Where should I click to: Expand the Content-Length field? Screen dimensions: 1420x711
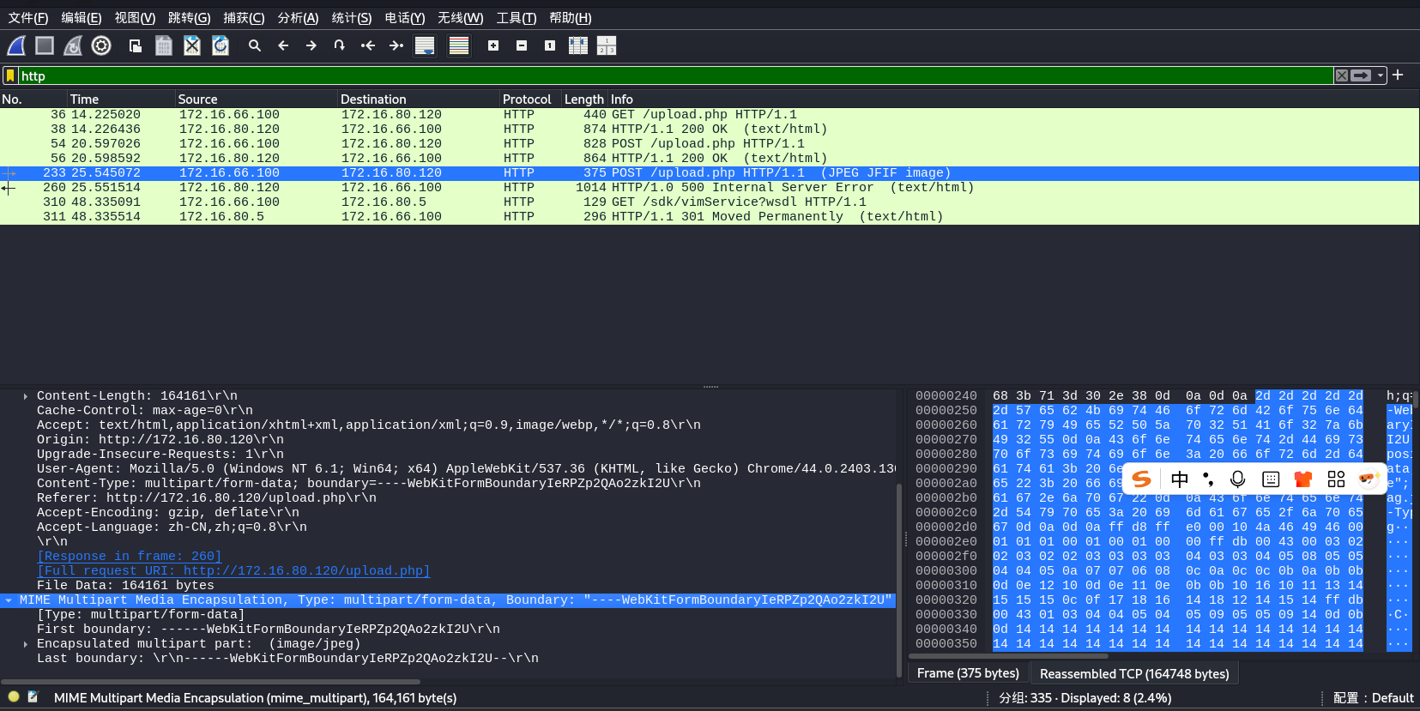point(26,396)
